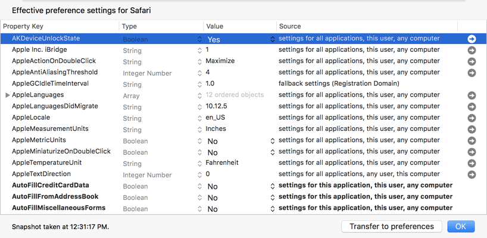
Task: Sort by Type column header
Action: [161, 26]
